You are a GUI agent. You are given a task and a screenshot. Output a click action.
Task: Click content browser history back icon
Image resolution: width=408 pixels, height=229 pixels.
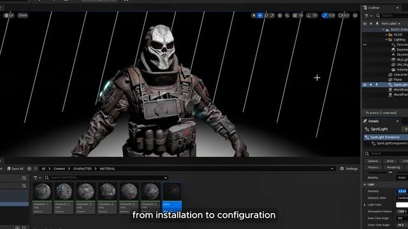29,169
